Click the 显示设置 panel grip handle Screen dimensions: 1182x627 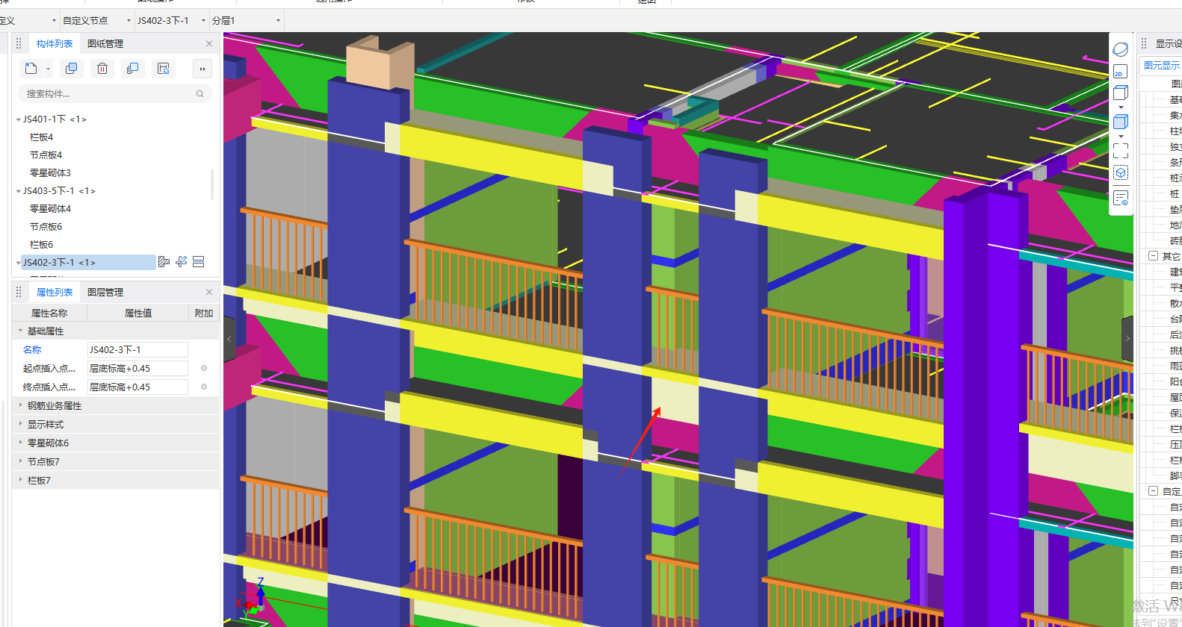click(1144, 44)
